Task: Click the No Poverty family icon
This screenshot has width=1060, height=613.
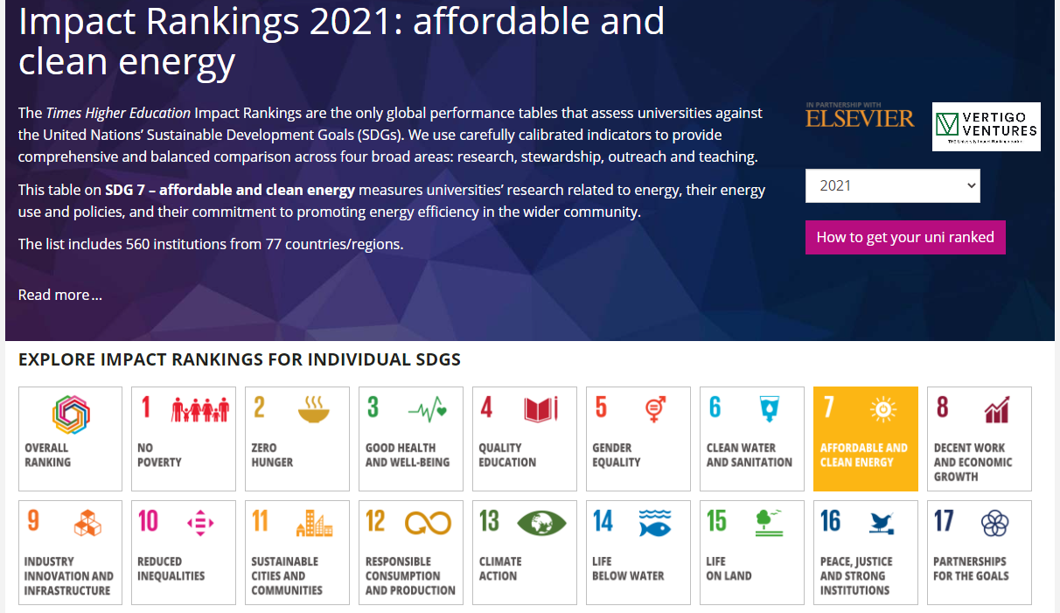Action: [x=200, y=409]
